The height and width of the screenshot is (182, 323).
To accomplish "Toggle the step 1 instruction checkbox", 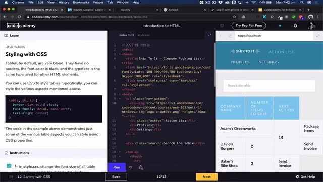I will pyautogui.click(x=9, y=166).
